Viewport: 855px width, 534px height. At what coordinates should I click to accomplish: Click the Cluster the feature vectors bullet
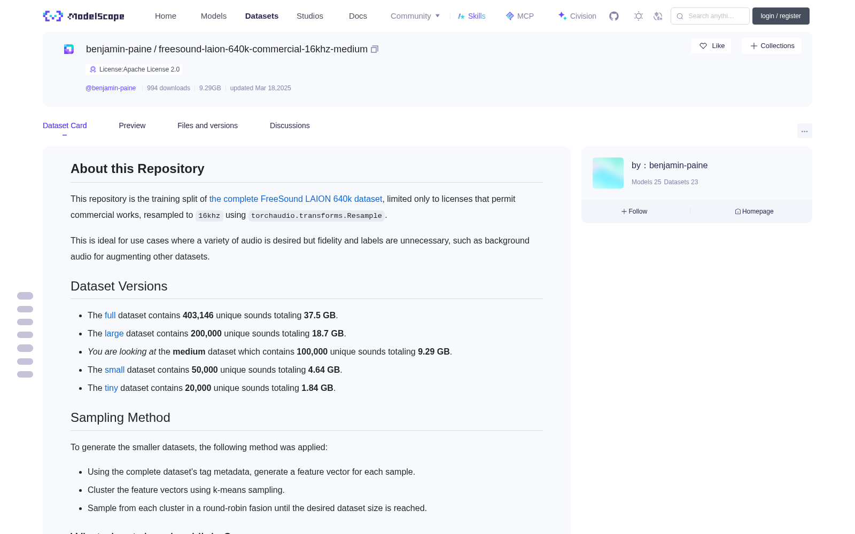coord(186,490)
